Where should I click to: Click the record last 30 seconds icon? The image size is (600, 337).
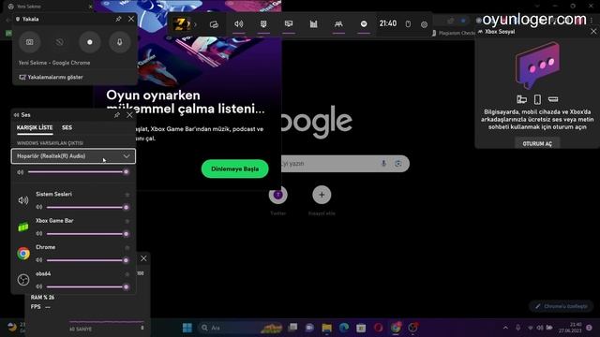pos(59,42)
